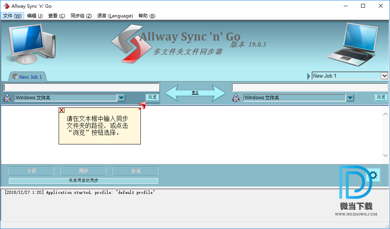The height and width of the screenshot is (229, 390).
Task: Maximize the Allway Sync window
Action: (363, 6)
